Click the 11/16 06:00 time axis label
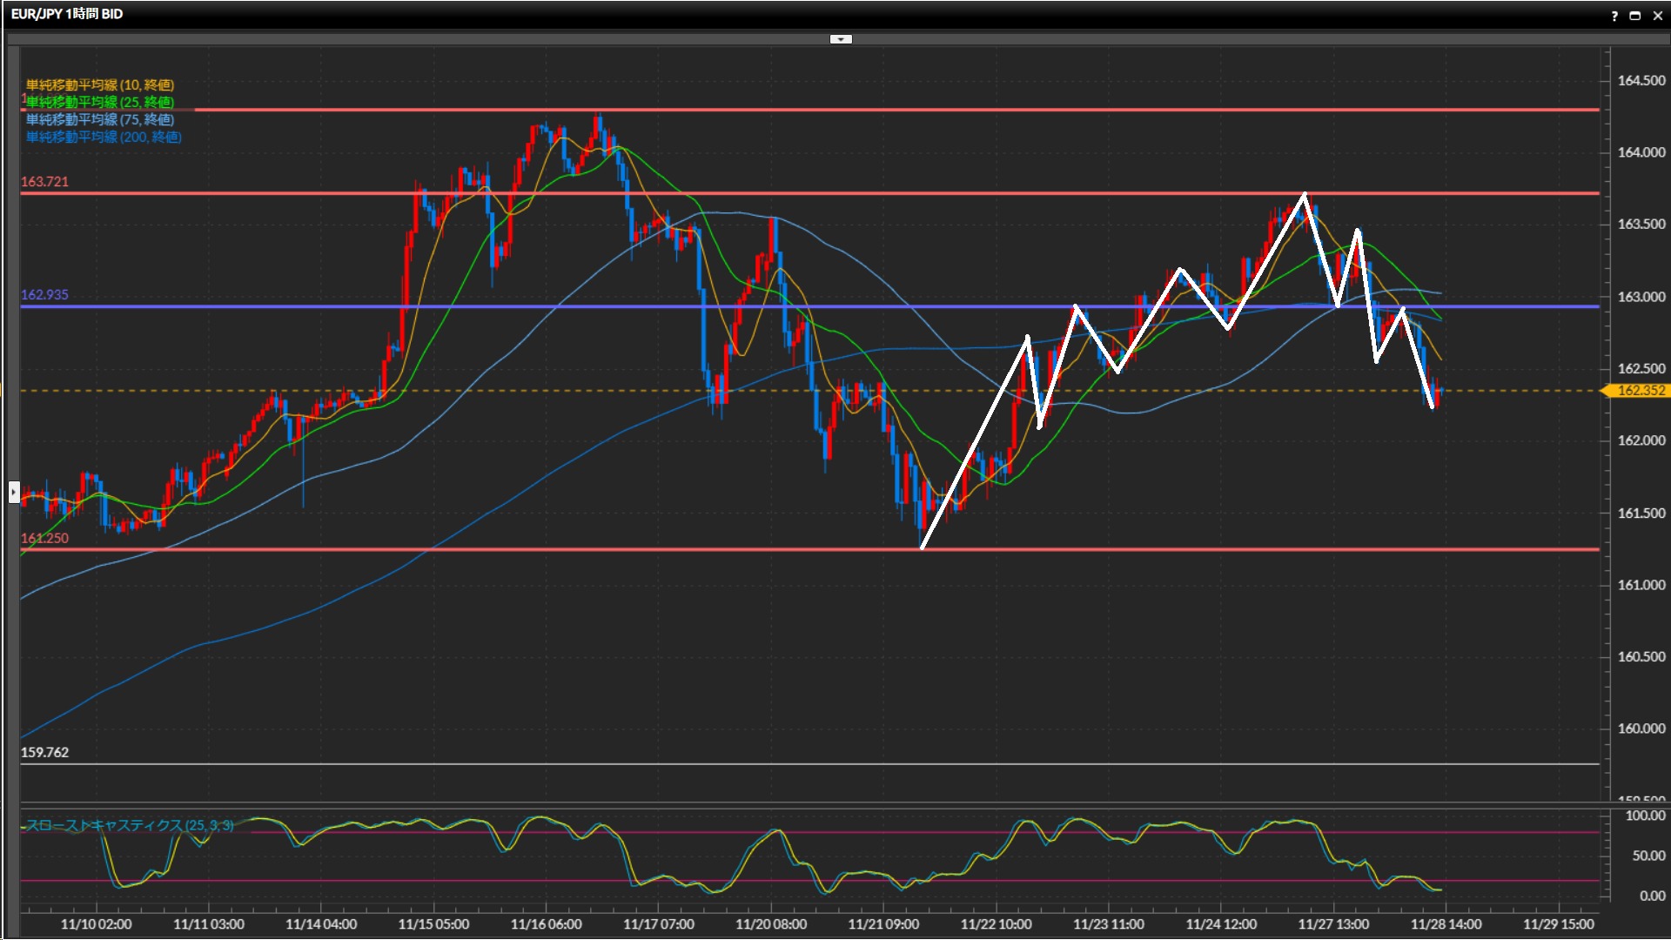Viewport: 1671px width, 940px height. [546, 923]
